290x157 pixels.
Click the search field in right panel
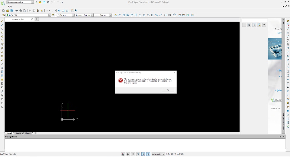pyautogui.click(x=255, y=20)
